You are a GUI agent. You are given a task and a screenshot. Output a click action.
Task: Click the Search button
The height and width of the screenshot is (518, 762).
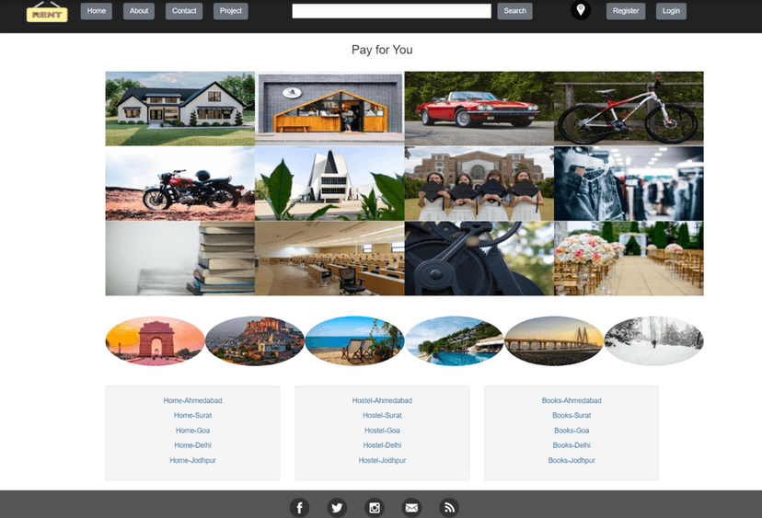tap(515, 11)
